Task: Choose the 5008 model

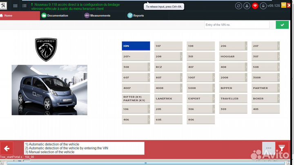Action: (200, 88)
